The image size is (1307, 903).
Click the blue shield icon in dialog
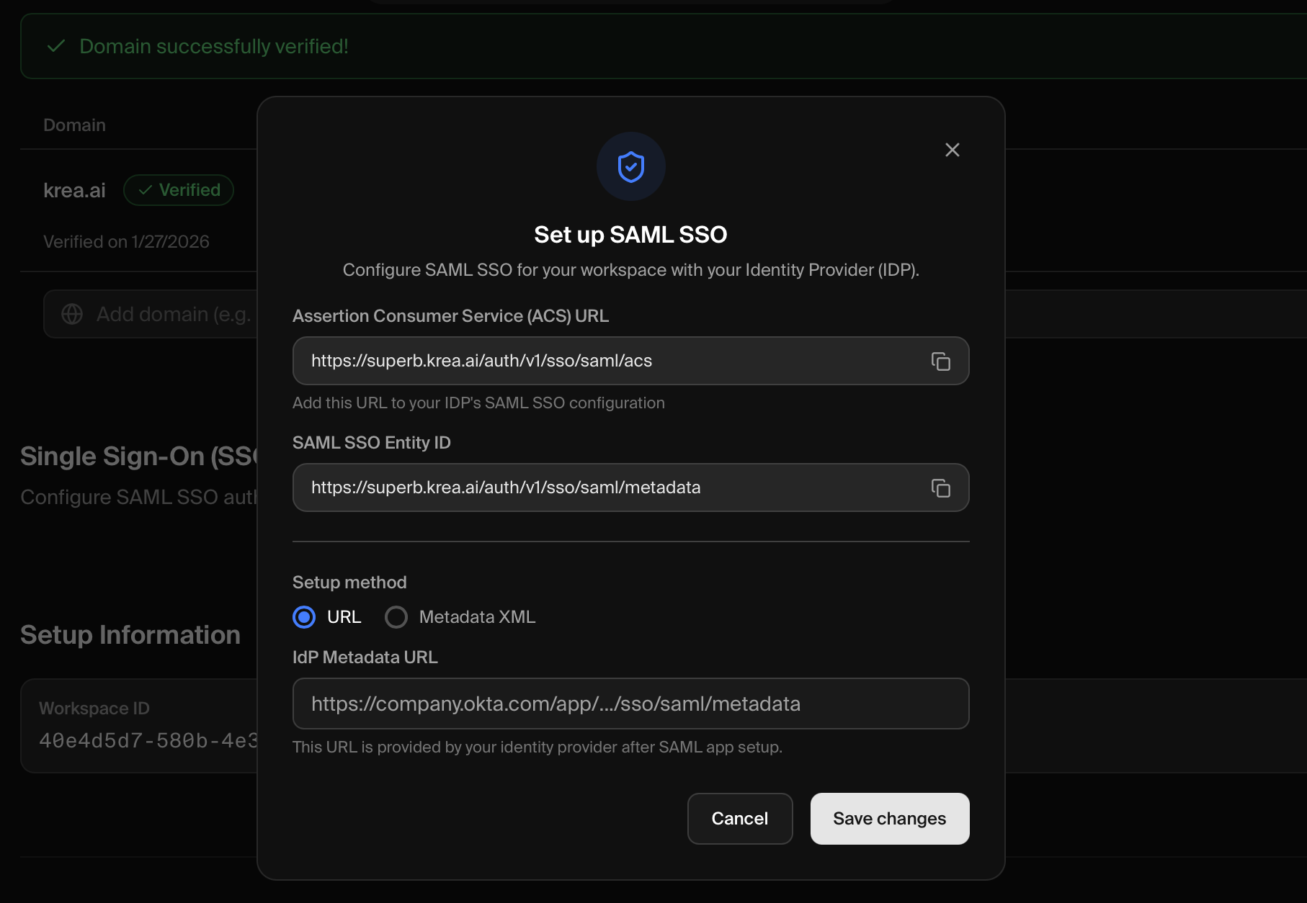630,166
